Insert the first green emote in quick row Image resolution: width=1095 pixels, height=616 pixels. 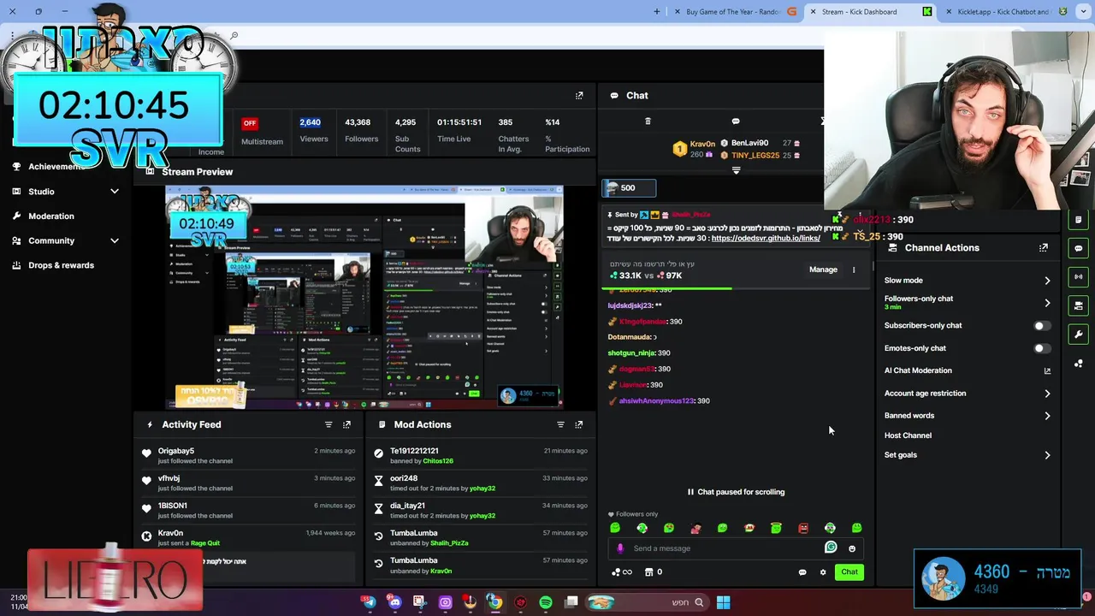pyautogui.click(x=615, y=528)
